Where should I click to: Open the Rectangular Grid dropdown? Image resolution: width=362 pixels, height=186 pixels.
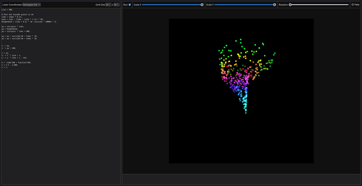31,5
